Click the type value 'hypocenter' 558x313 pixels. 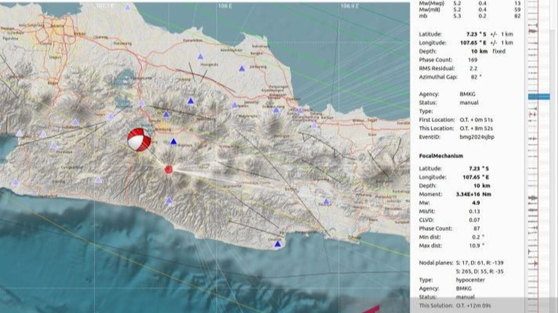[x=470, y=280]
